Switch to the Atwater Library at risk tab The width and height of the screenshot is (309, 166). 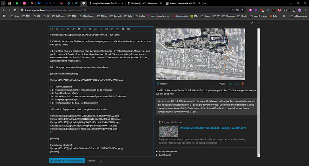(x=183, y=4)
